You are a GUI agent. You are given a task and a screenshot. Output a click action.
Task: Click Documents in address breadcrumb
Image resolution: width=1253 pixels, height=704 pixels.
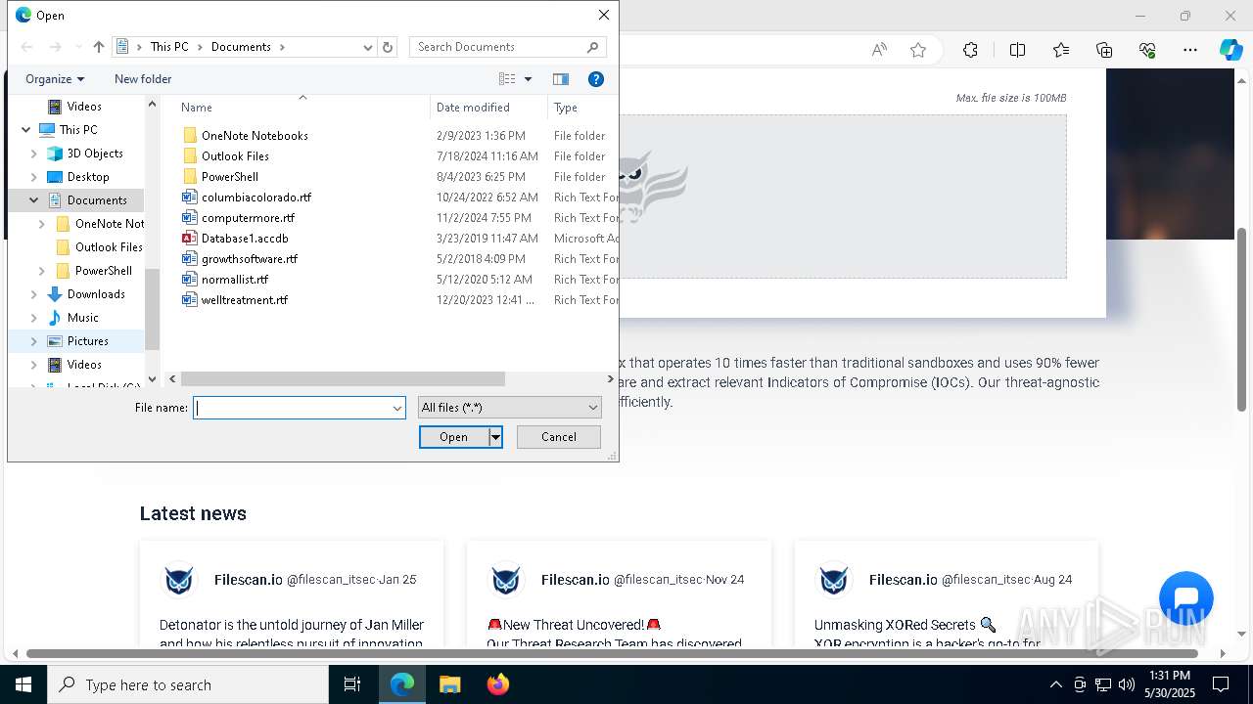[x=241, y=47]
